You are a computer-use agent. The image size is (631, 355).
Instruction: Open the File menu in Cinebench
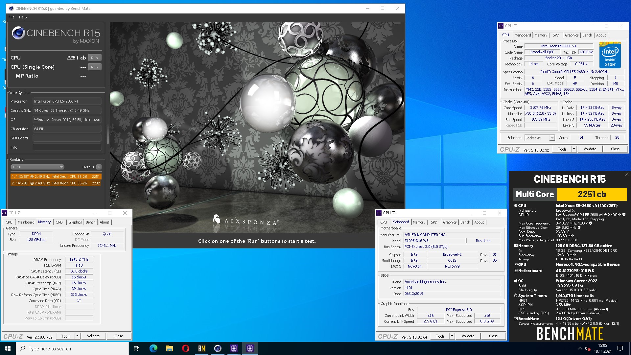point(12,17)
